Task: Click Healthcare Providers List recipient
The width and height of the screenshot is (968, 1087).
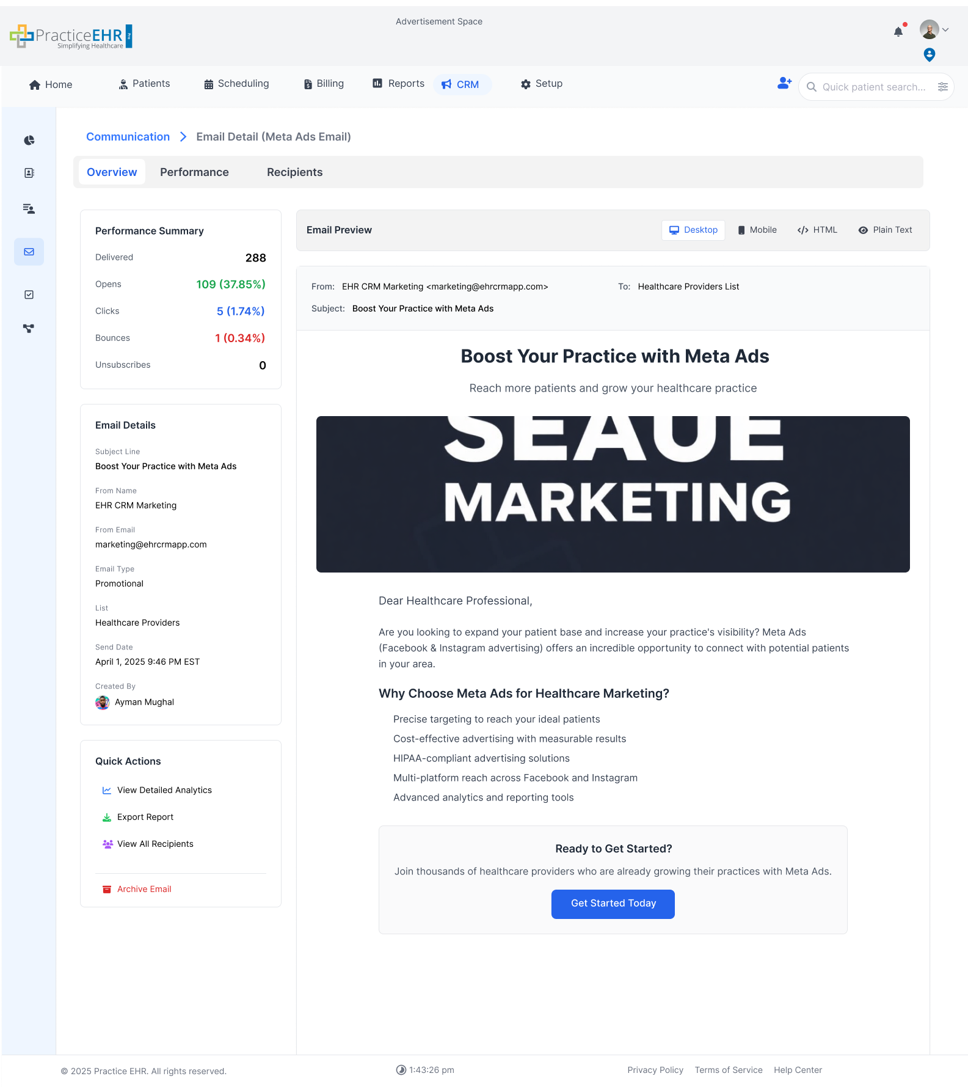Action: (688, 287)
